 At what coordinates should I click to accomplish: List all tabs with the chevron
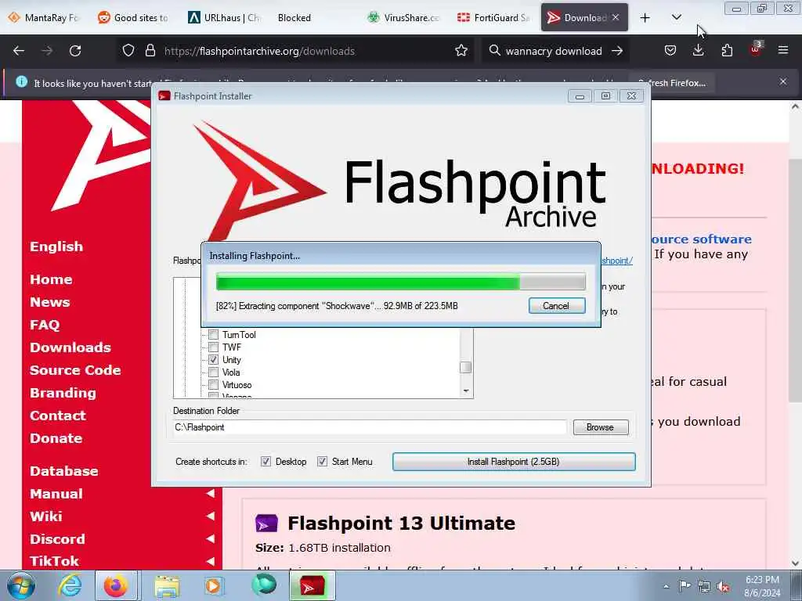(x=676, y=18)
